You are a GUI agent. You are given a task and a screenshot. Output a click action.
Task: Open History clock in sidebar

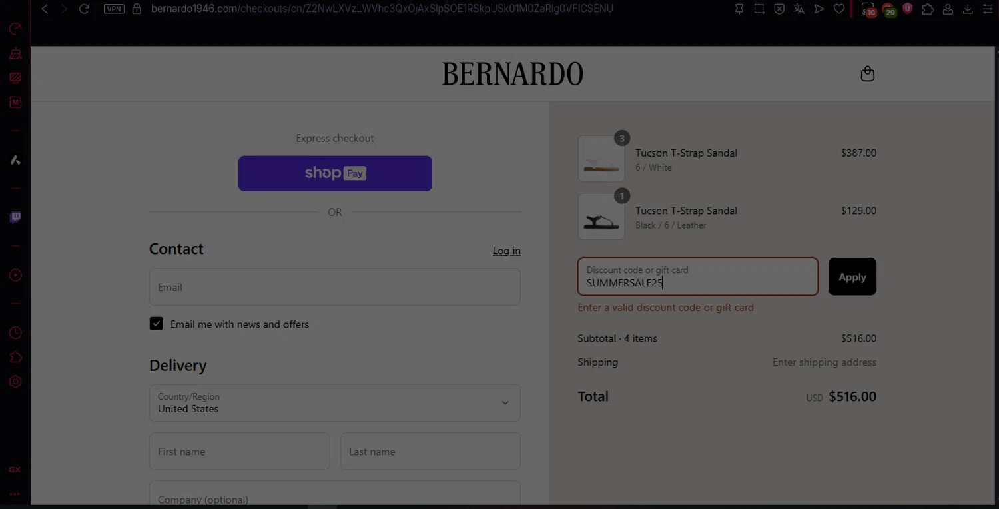tap(15, 333)
